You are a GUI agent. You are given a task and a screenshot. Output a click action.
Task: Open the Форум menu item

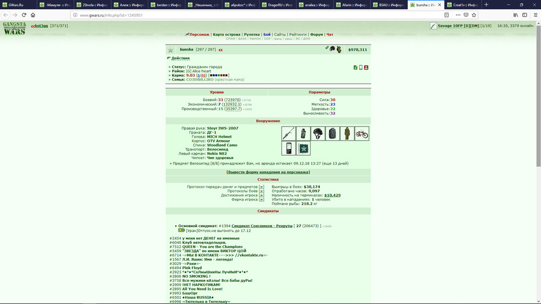[x=316, y=34]
